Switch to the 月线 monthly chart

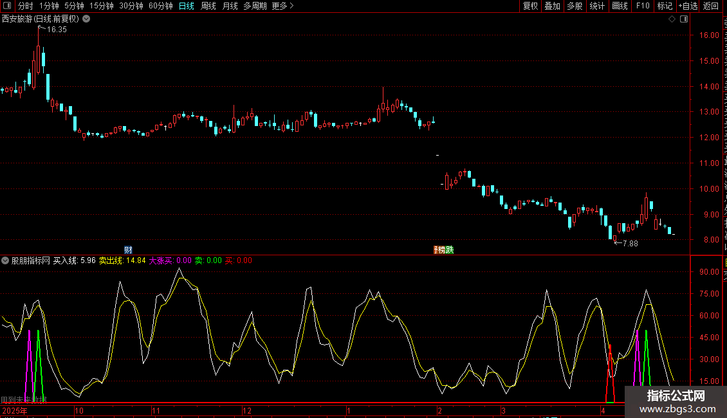230,6
